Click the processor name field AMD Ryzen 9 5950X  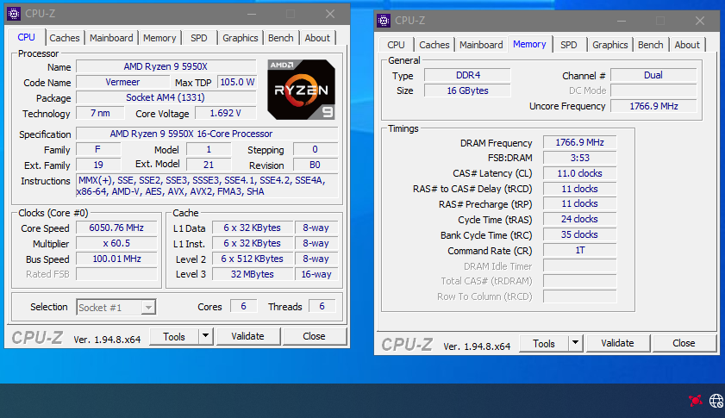coord(166,66)
